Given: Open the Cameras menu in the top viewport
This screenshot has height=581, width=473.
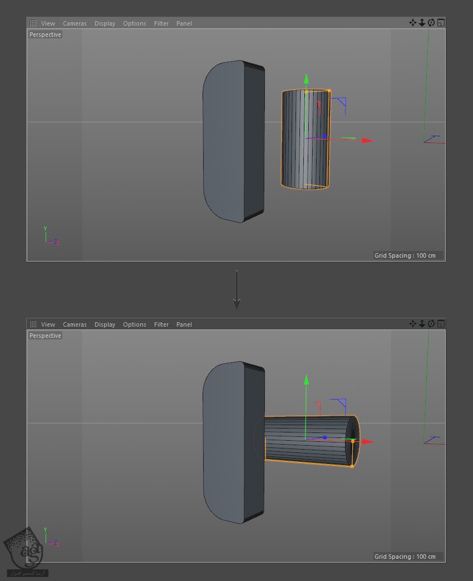Looking at the screenshot, I should 75,23.
